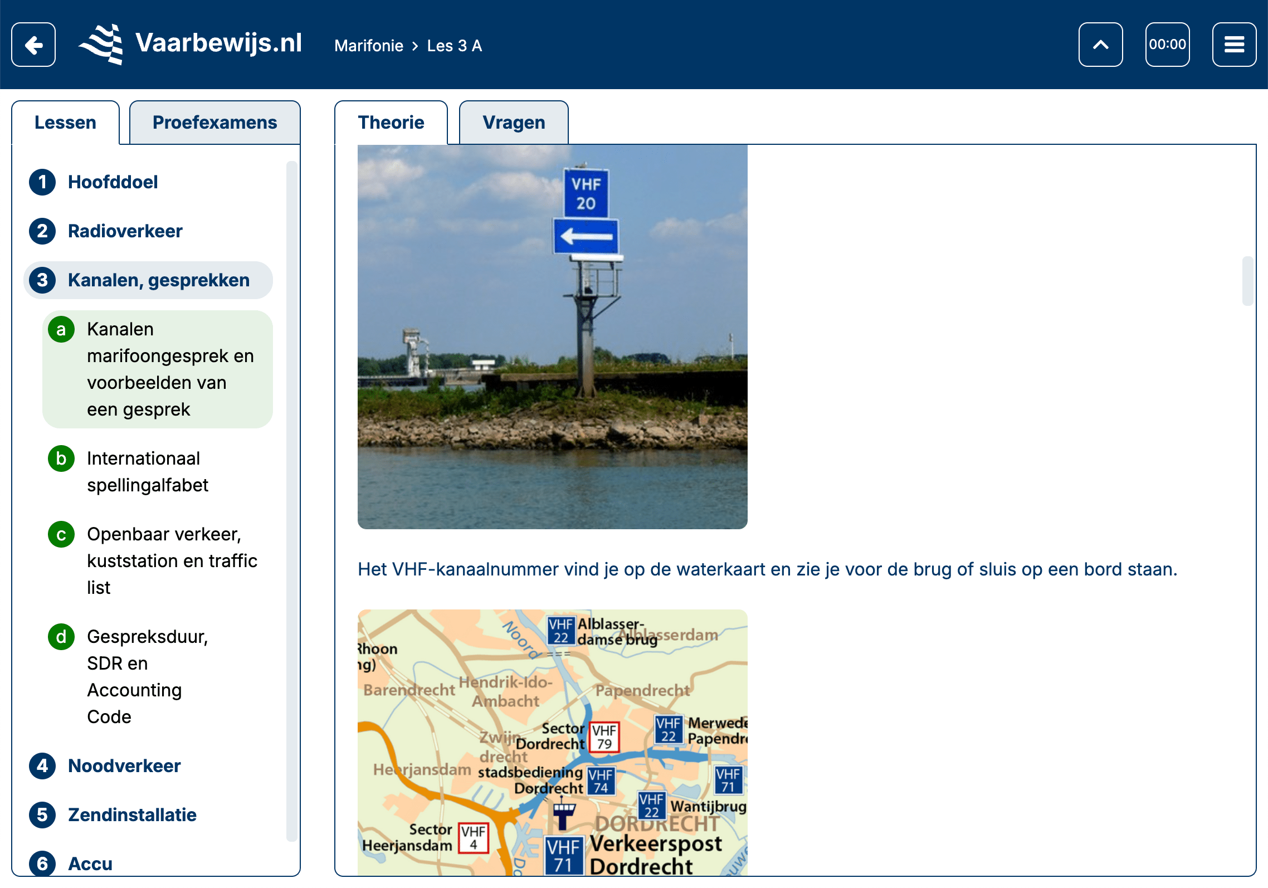Collapse the Kanalen, gesprekken section
This screenshot has width=1268, height=888.
pyautogui.click(x=158, y=280)
